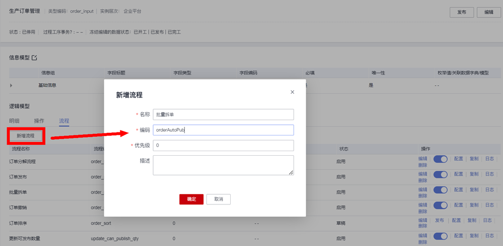Click 日志 link for 订单发布
The width and height of the screenshot is (503, 246).
point(489,174)
